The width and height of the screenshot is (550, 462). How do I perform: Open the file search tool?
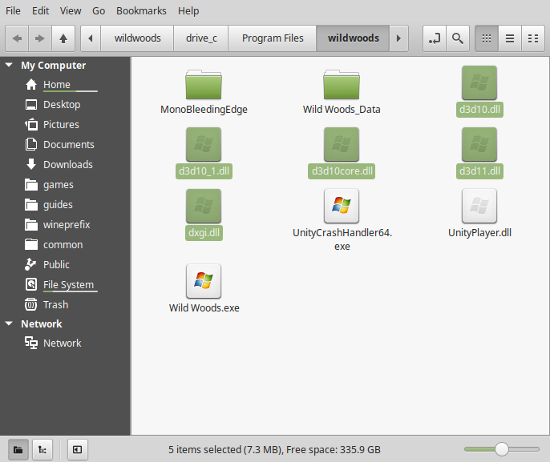(x=457, y=38)
